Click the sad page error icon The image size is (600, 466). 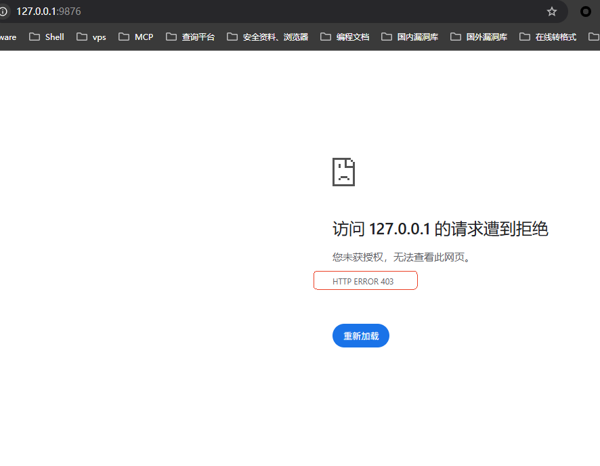point(344,172)
